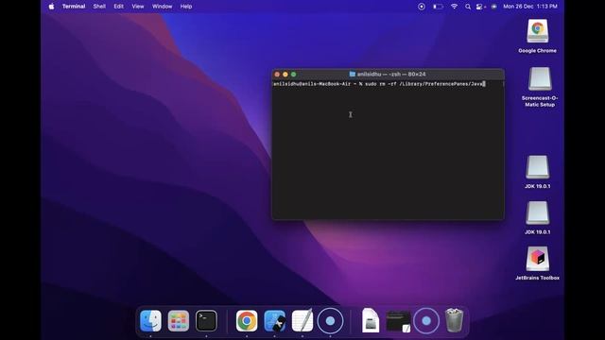Open the Wi-Fi menu
This screenshot has height=340, width=605.
[x=454, y=7]
